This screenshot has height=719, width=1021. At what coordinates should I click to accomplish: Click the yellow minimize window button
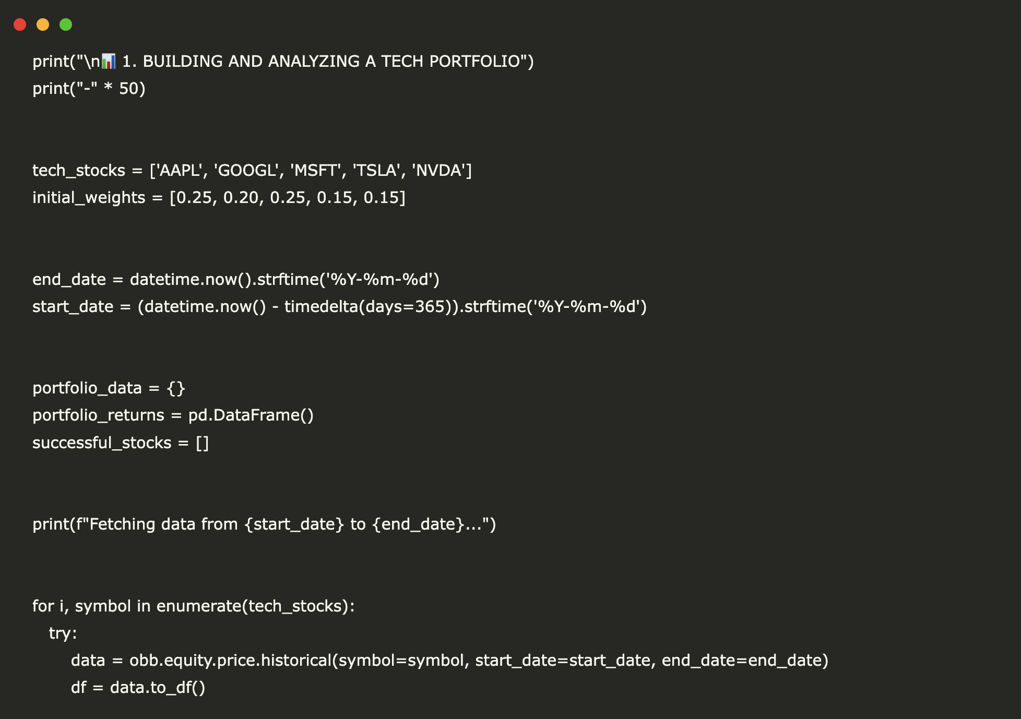43,25
